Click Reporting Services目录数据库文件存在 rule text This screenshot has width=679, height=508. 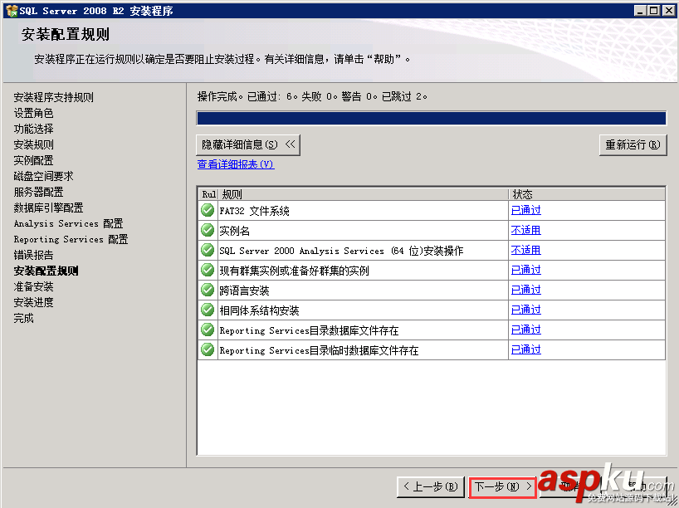pos(309,330)
